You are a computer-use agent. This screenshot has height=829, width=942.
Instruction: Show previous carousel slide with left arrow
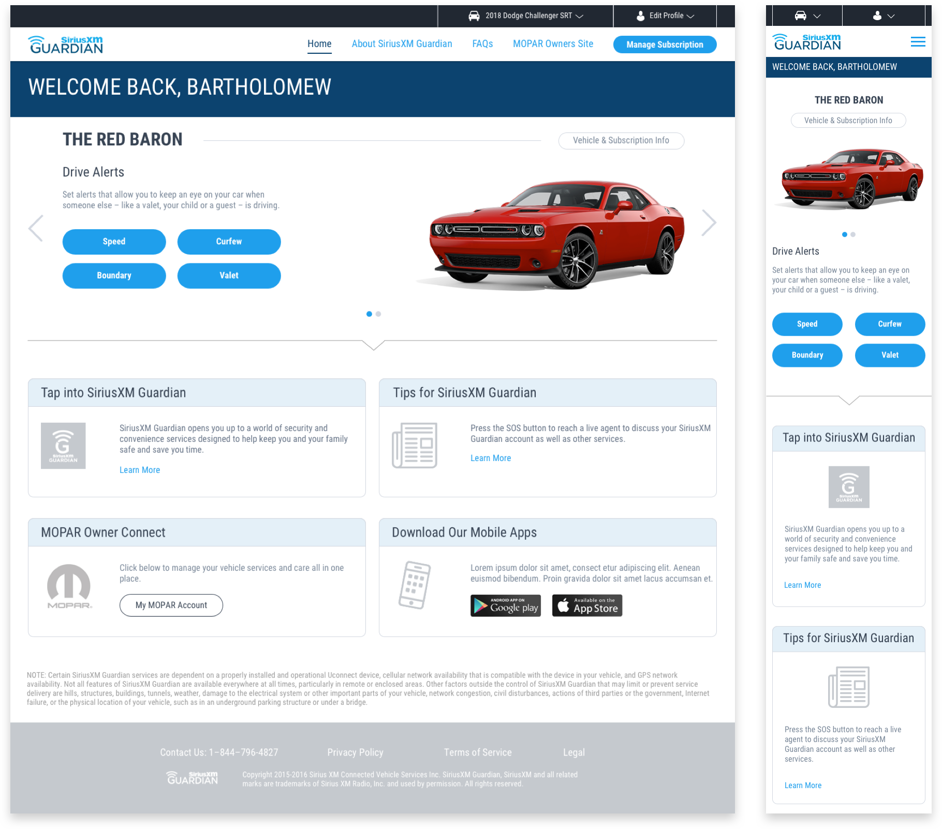[36, 228]
